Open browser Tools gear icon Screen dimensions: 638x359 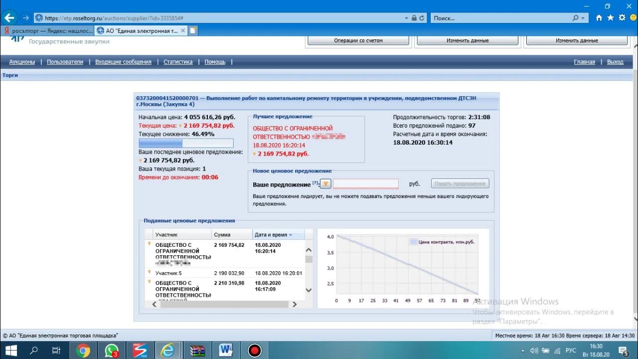[x=622, y=17]
